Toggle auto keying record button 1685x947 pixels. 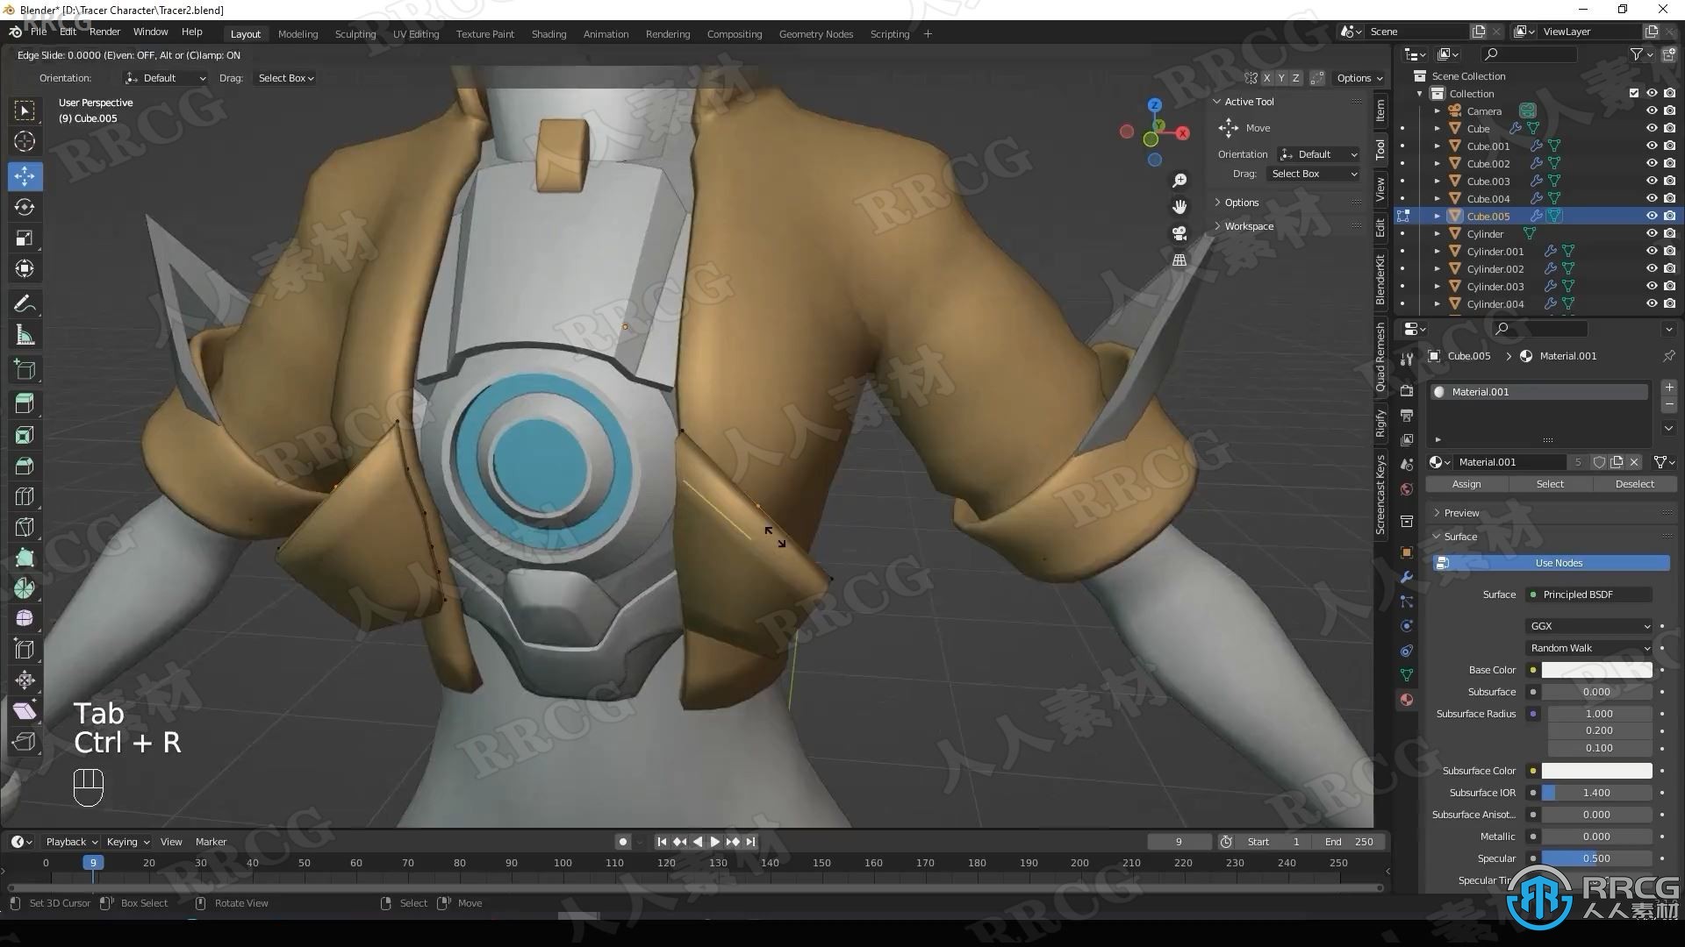[623, 842]
